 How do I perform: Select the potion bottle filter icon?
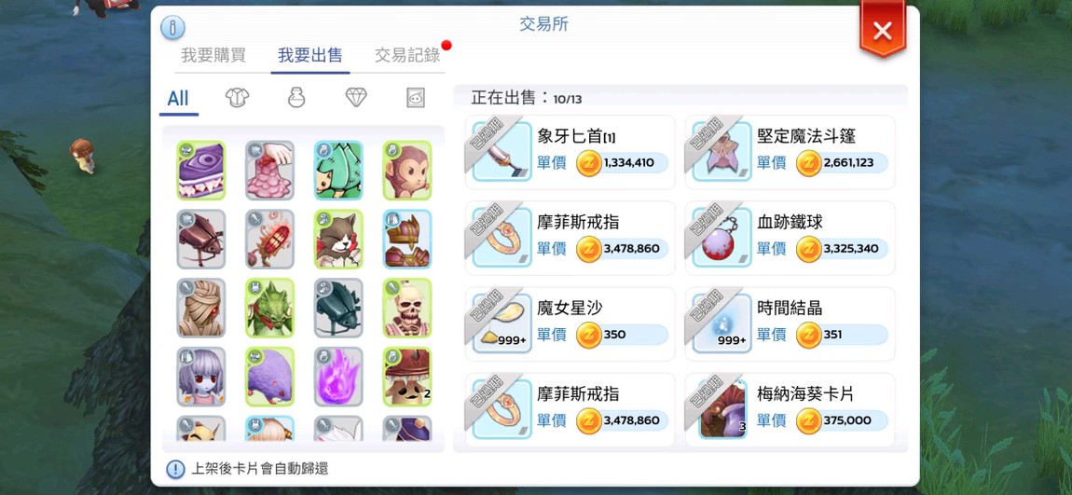tap(296, 98)
